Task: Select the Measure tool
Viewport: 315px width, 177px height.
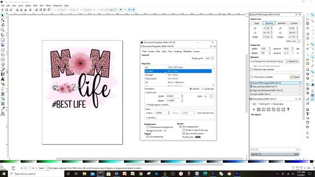Action: click(2, 35)
